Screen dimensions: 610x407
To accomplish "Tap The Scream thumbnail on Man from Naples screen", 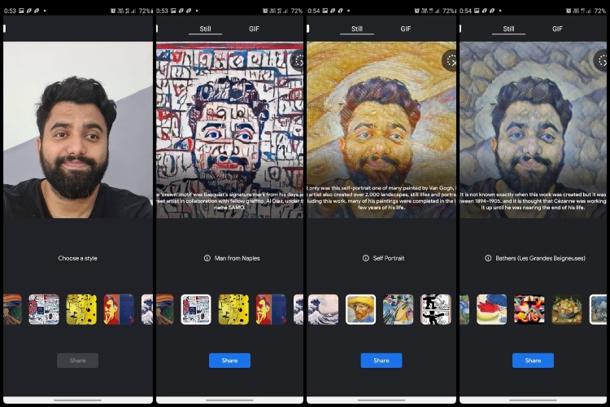I will (x=165, y=309).
